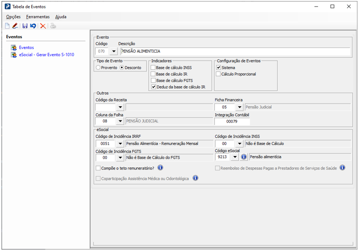Click the Código field showing 070
This screenshot has width=359, height=250.
tap(102, 51)
